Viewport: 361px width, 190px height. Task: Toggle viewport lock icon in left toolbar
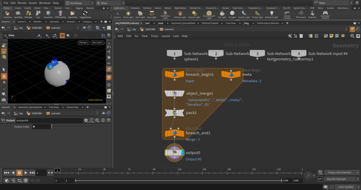click(x=4, y=77)
